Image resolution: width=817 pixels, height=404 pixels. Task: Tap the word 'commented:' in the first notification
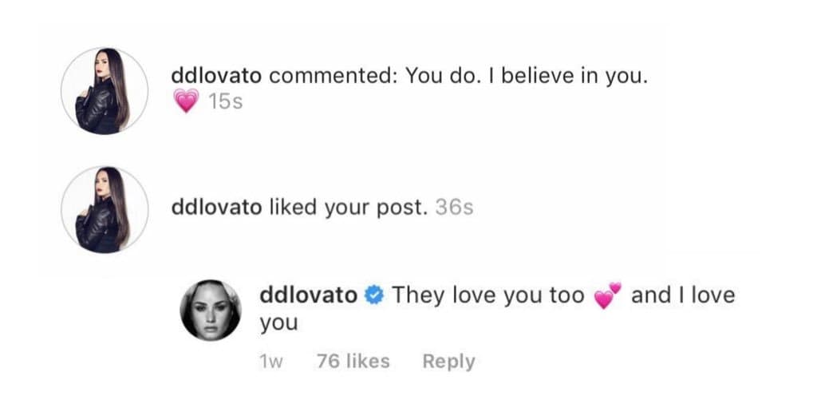pos(334,77)
